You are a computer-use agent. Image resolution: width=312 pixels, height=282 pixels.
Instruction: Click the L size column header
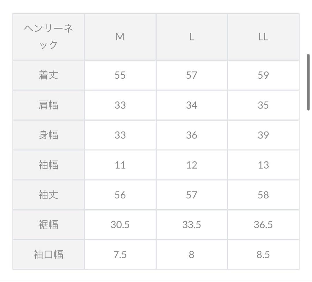192,37
